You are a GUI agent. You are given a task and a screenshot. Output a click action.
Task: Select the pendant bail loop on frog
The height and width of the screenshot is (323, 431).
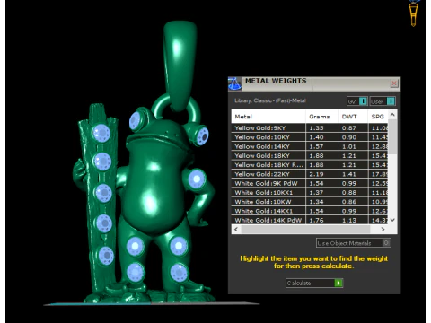180,65
